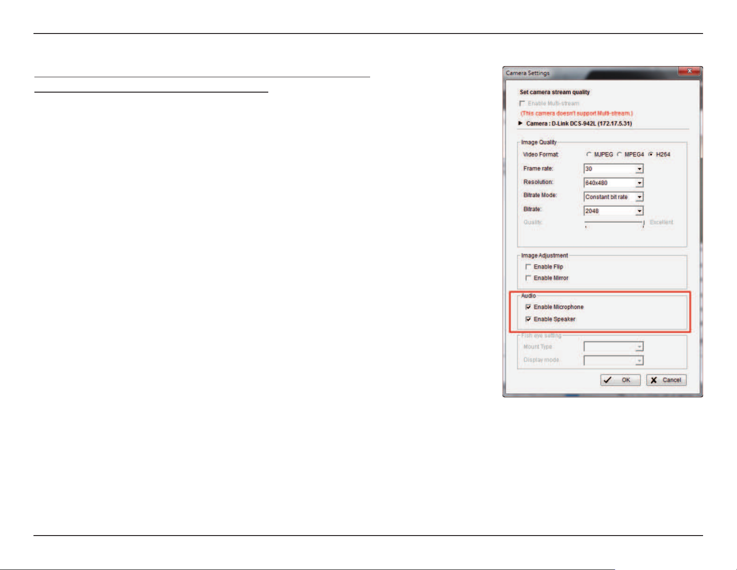
Task: Close the Camera Settings dialog
Action: coord(690,71)
